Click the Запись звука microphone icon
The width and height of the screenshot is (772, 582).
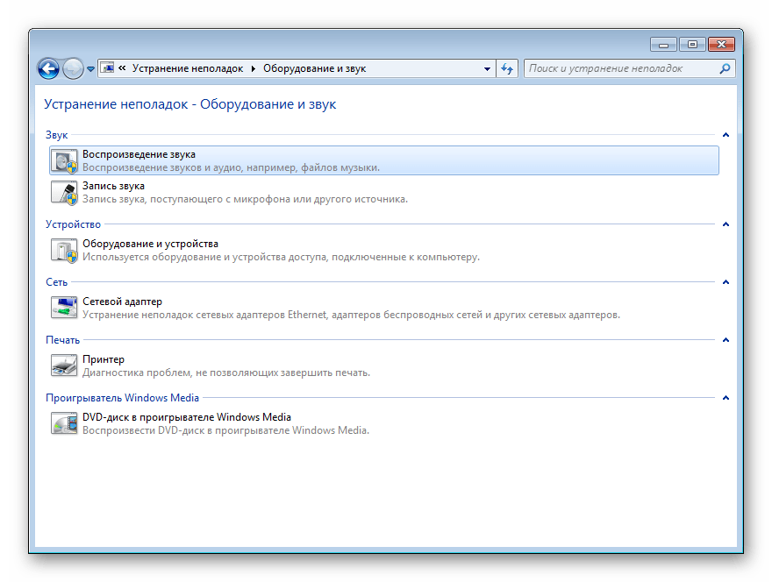[64, 192]
